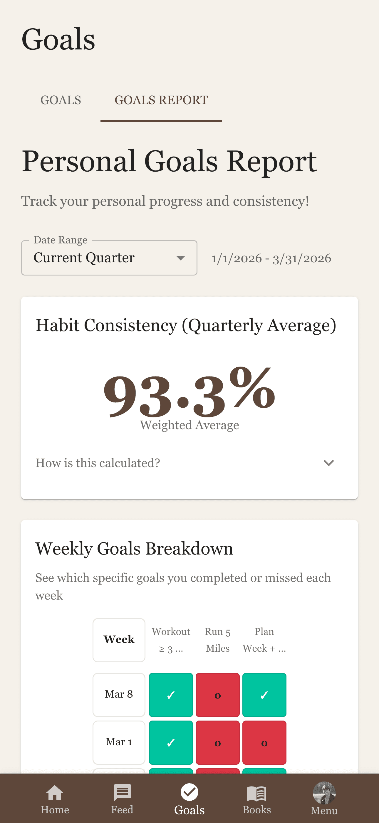
Task: Click the 'How is this calculated?' link
Action: (x=98, y=463)
